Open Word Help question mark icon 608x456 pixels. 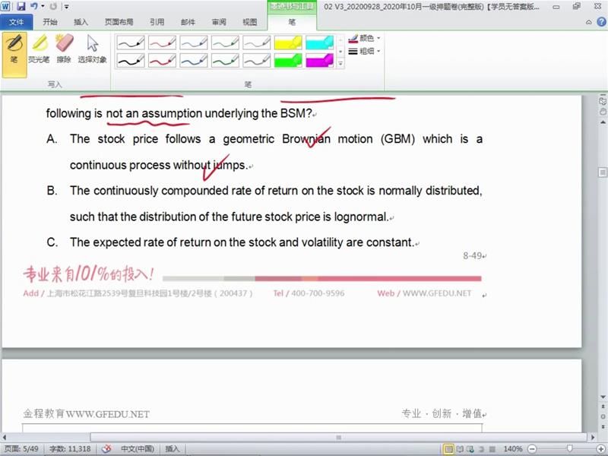click(601, 22)
